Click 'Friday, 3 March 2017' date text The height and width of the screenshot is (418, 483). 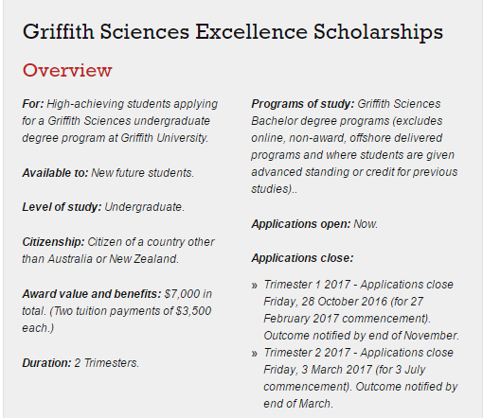coord(317,370)
